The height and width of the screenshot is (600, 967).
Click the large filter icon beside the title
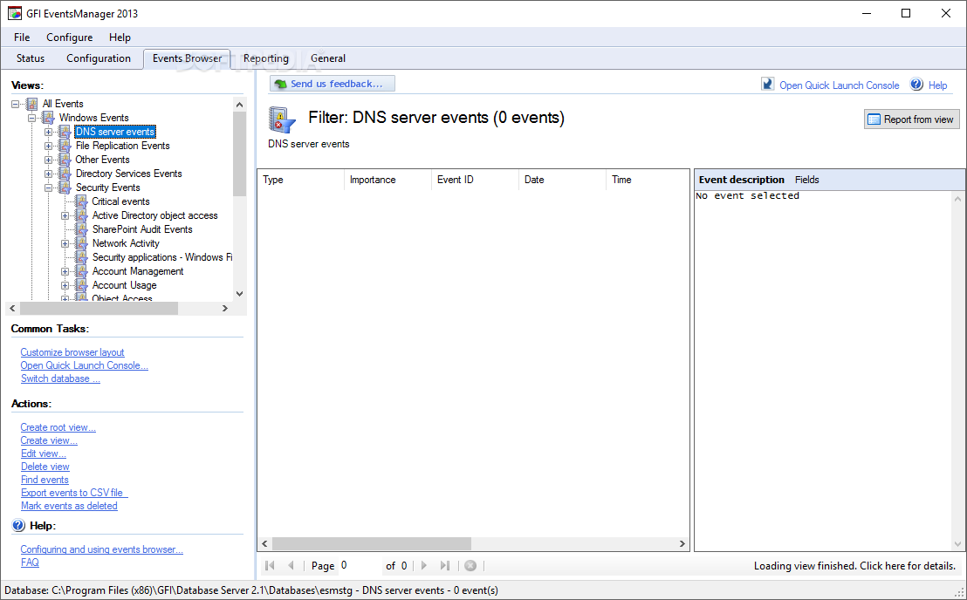point(282,119)
